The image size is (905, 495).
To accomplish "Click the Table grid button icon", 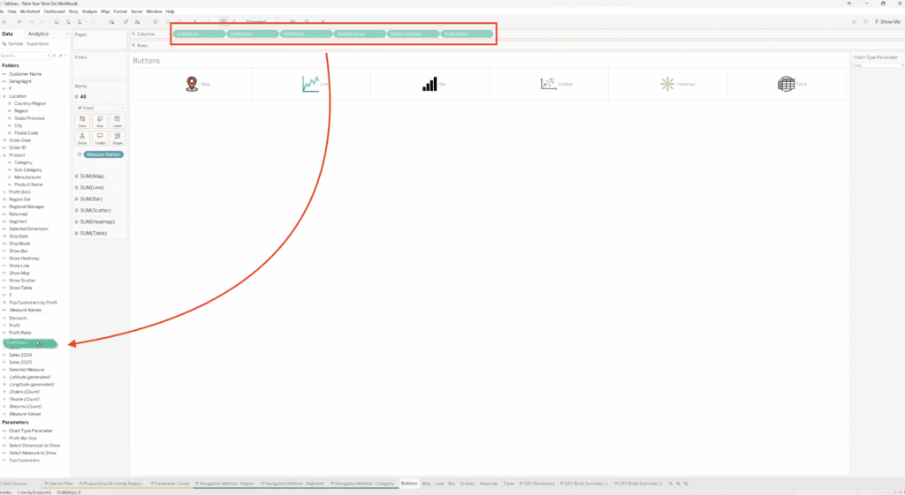I will click(786, 84).
